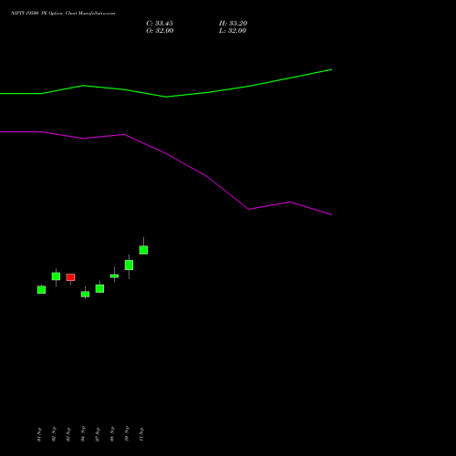The height and width of the screenshot is (456, 456).
Task: Click the green candlestick for 02 Sep
Action: point(56,276)
